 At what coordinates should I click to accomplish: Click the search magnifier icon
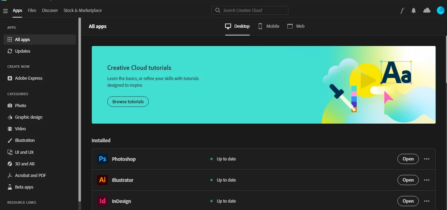coord(218,10)
